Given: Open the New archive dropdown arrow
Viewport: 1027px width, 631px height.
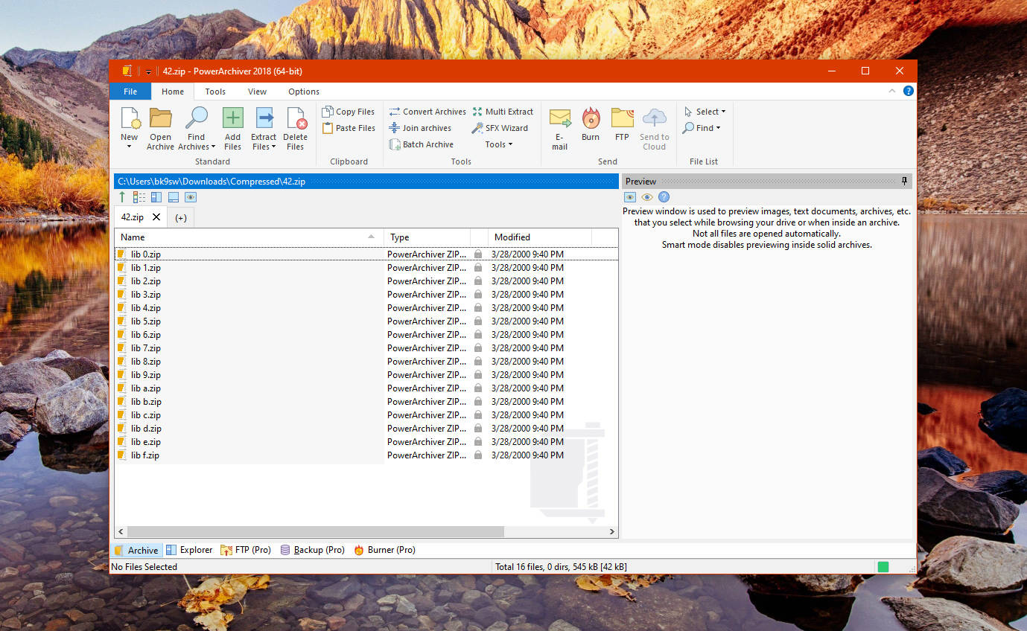Looking at the screenshot, I should click(x=129, y=147).
